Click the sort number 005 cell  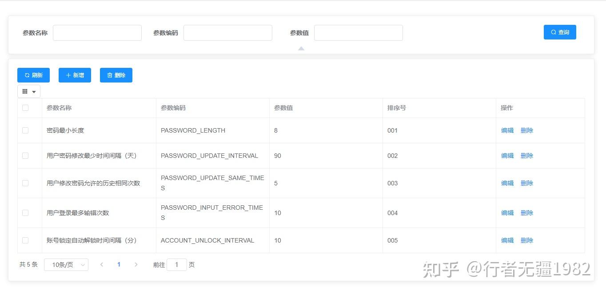tap(439, 240)
